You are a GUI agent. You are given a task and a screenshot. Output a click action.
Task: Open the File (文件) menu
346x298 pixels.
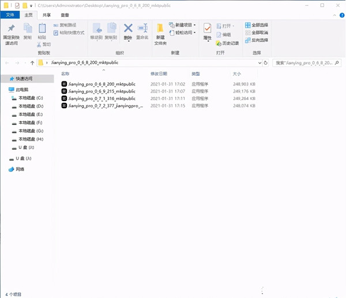tap(11, 16)
